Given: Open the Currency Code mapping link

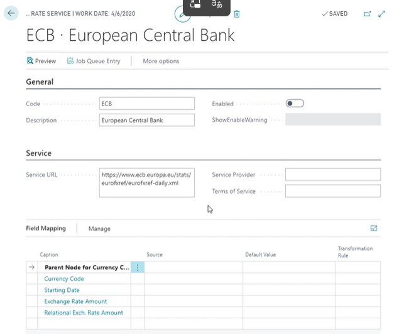Looking at the screenshot, I should pyautogui.click(x=64, y=279).
